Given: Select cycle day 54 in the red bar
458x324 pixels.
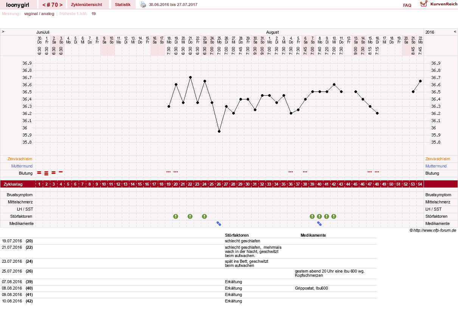Looking at the screenshot, I should 420,184.
